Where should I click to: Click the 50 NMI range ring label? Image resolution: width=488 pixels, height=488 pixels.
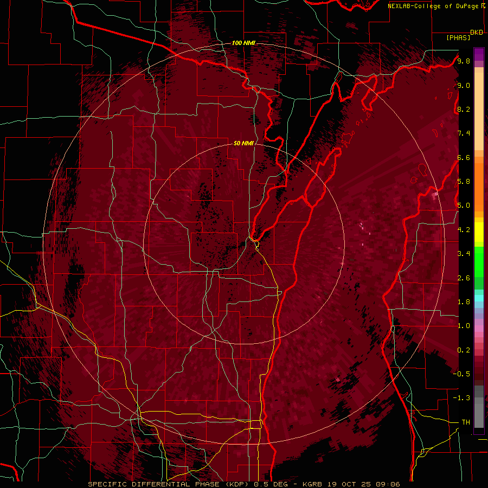[x=243, y=143]
